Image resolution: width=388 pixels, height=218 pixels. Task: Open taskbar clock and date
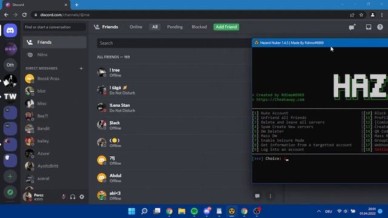click(368, 211)
